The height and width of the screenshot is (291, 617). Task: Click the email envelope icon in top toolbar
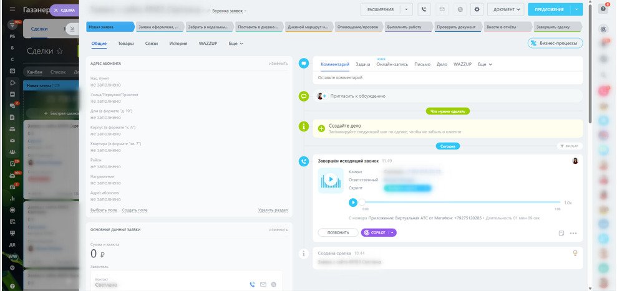point(442,9)
